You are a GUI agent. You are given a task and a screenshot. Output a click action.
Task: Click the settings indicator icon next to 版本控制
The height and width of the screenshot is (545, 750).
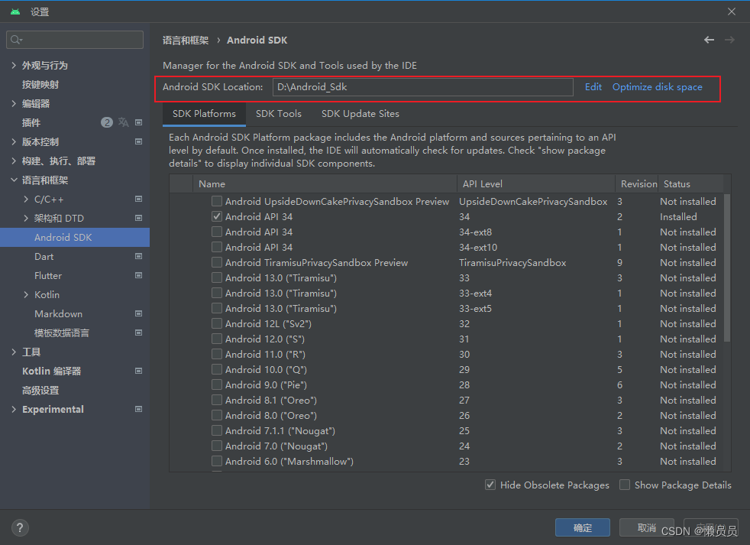(x=139, y=141)
